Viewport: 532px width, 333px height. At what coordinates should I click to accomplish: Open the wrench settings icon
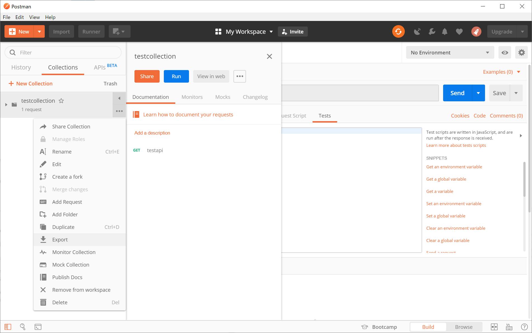pyautogui.click(x=432, y=32)
